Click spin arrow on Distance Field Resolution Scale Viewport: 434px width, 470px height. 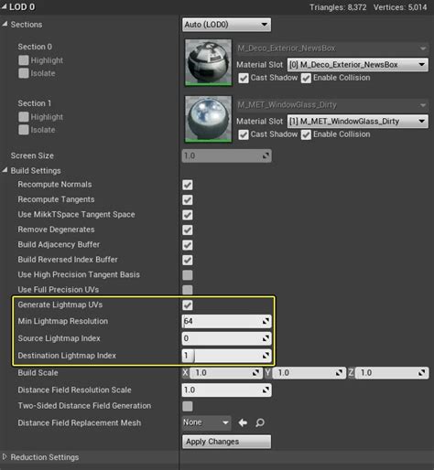click(x=266, y=390)
